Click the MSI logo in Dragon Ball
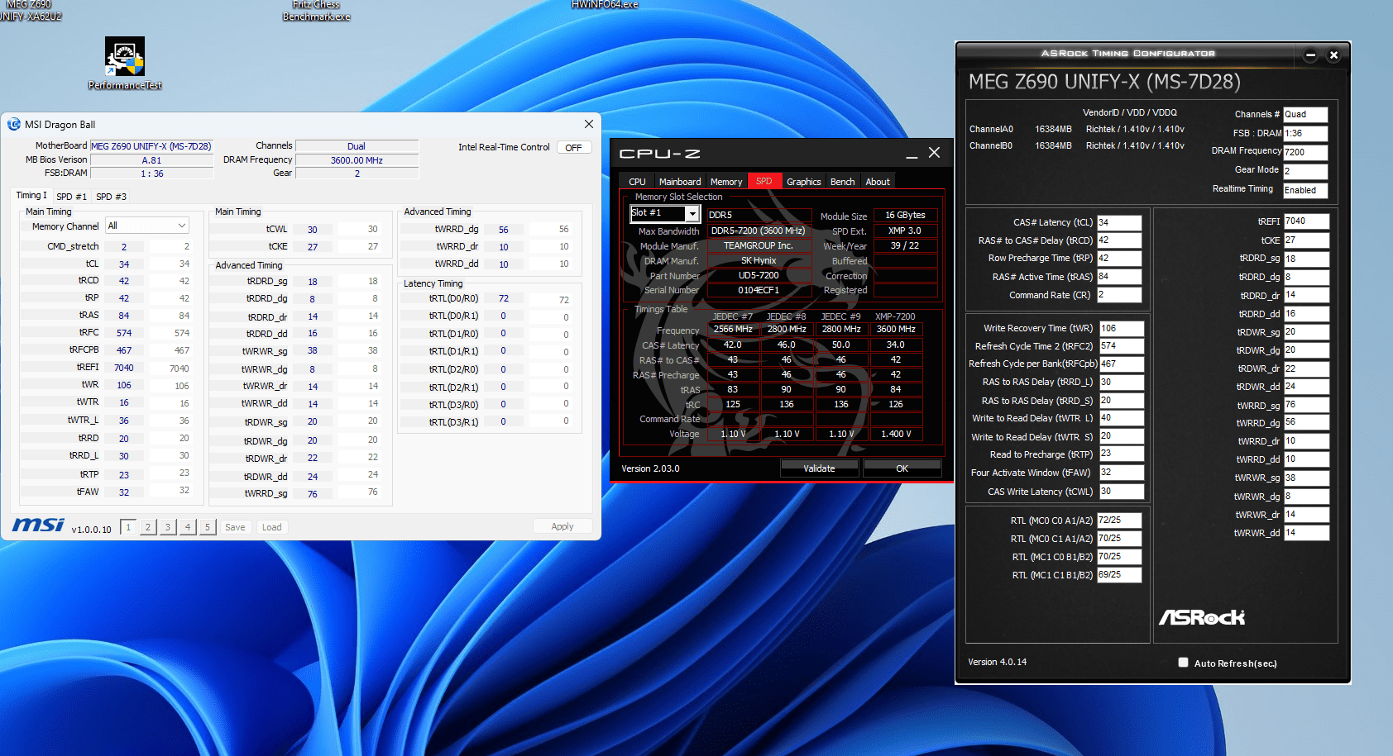 coord(38,525)
